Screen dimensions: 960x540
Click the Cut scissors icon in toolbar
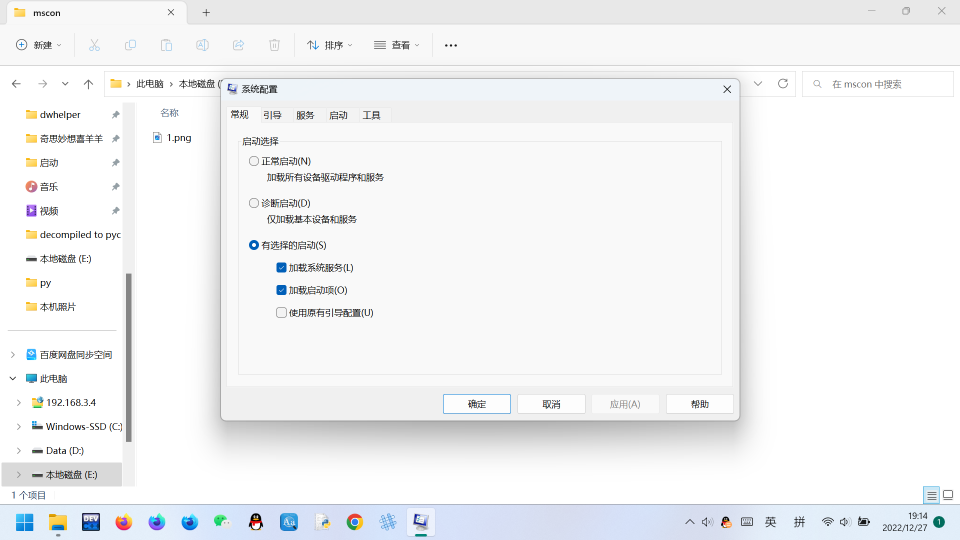coord(94,45)
